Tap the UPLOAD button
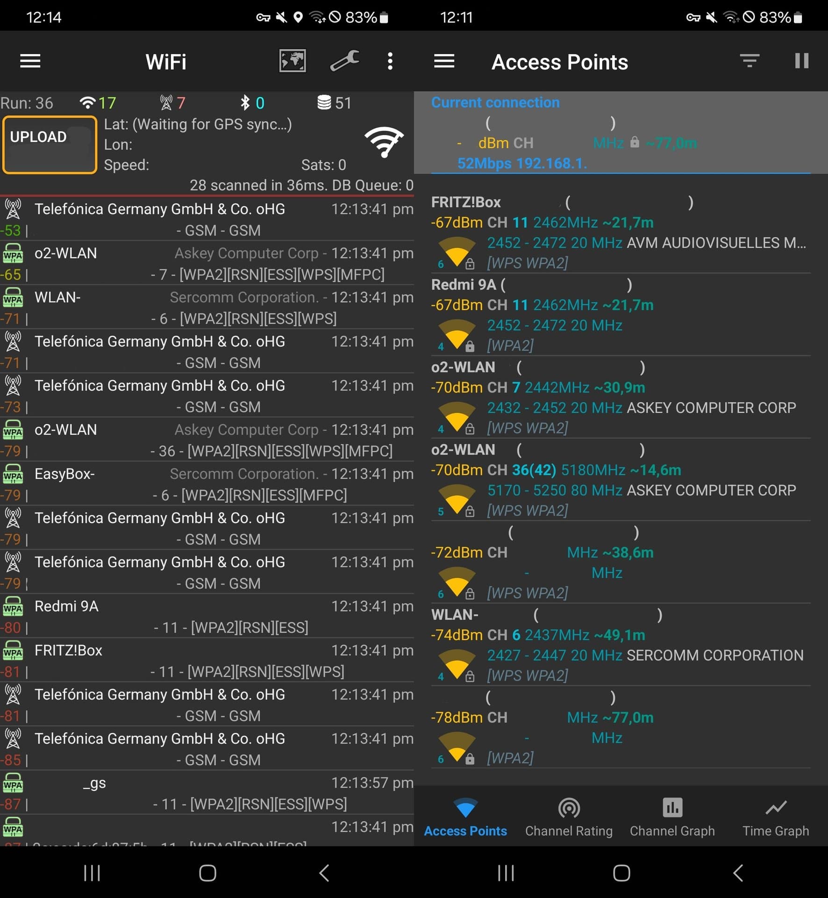828x898 pixels. point(50,145)
